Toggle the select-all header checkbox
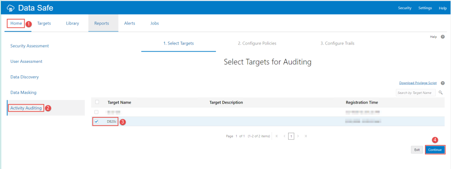 pyautogui.click(x=97, y=102)
